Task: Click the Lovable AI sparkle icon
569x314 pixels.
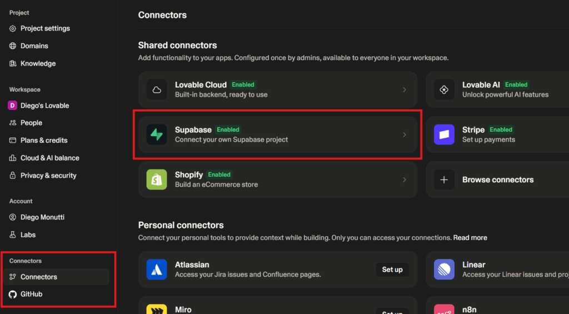Action: click(444, 89)
